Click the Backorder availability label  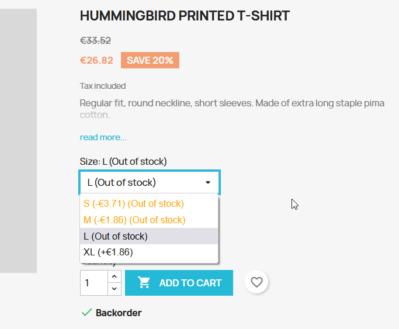point(119,313)
